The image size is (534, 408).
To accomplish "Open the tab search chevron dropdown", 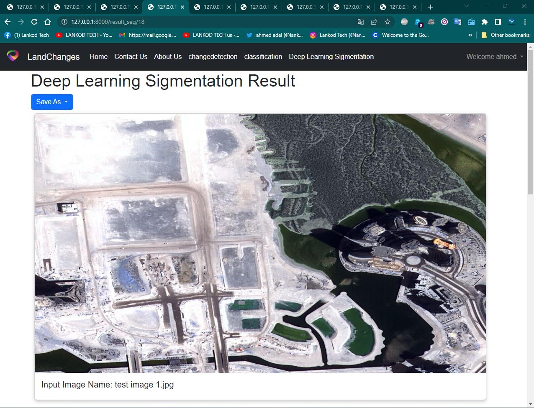I will [467, 6].
